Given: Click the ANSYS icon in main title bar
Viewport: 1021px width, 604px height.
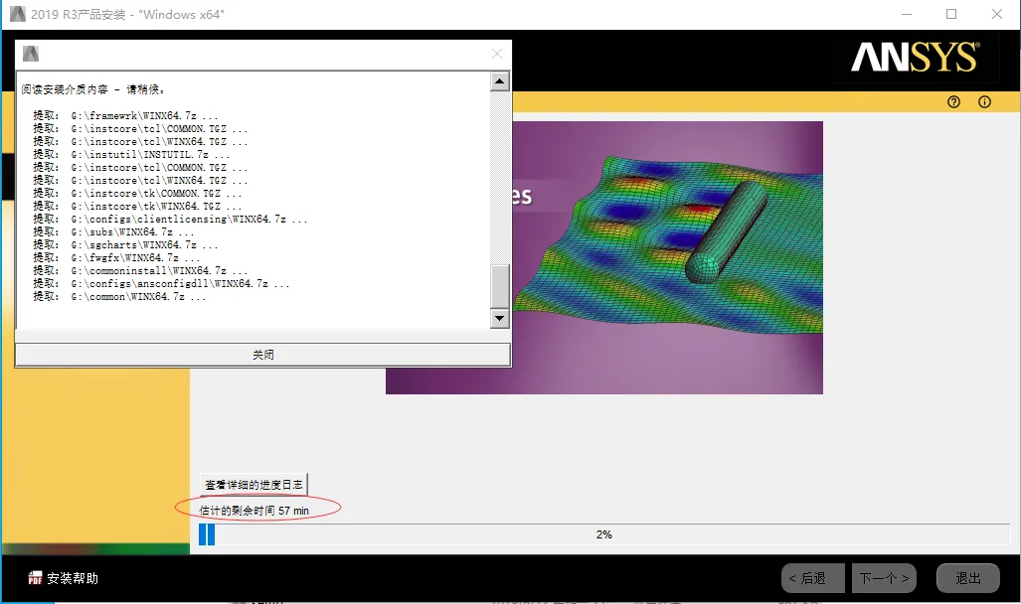Looking at the screenshot, I should pos(18,14).
